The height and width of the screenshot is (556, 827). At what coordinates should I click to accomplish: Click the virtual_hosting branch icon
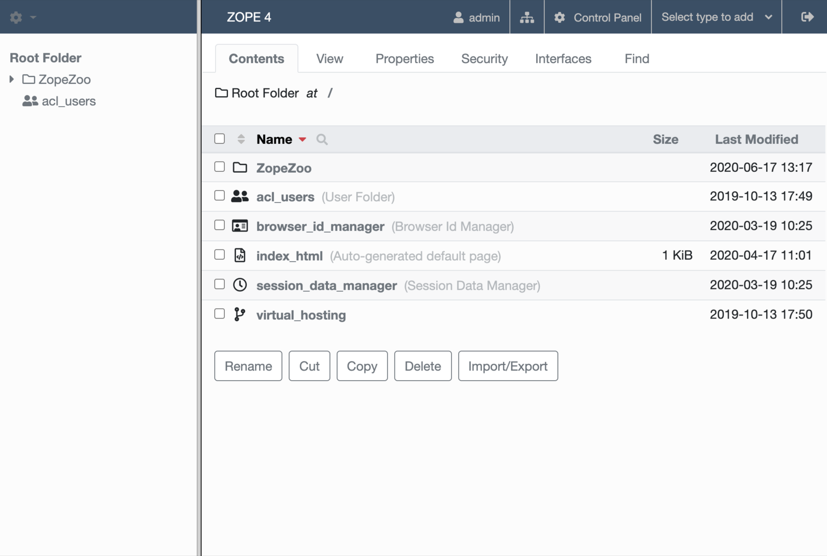pos(240,314)
